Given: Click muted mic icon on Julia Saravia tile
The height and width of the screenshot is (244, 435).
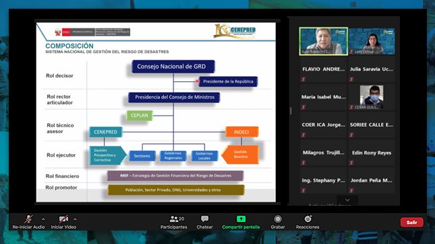Looking at the screenshot, I should 351,79.
